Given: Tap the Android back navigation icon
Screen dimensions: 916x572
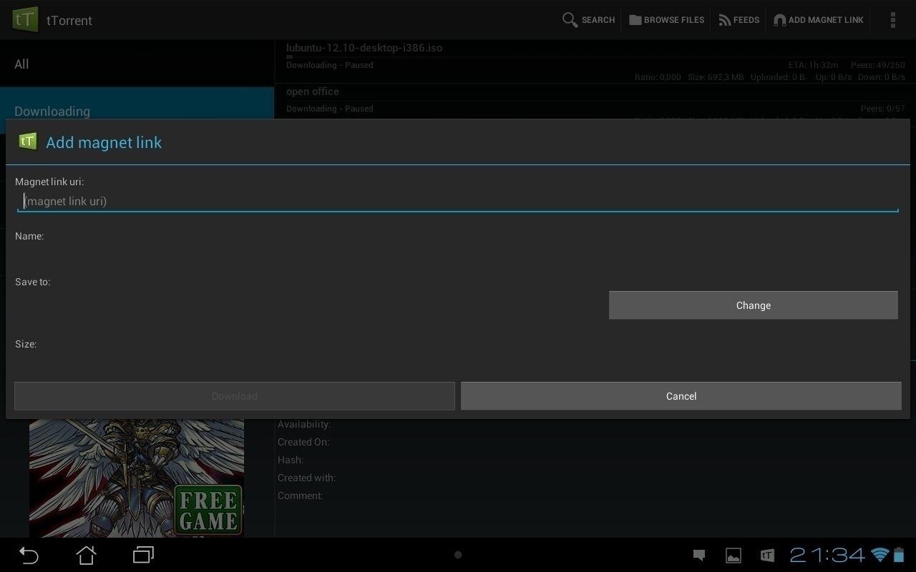Looking at the screenshot, I should click(29, 555).
